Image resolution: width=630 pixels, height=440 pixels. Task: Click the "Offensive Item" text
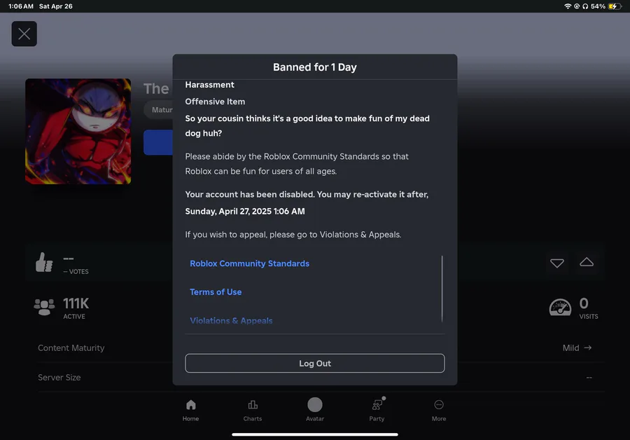(x=215, y=102)
